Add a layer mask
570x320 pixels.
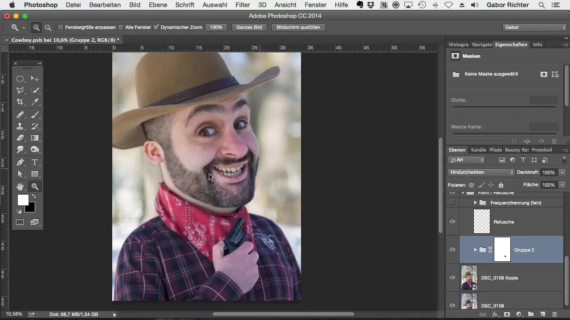tap(507, 314)
